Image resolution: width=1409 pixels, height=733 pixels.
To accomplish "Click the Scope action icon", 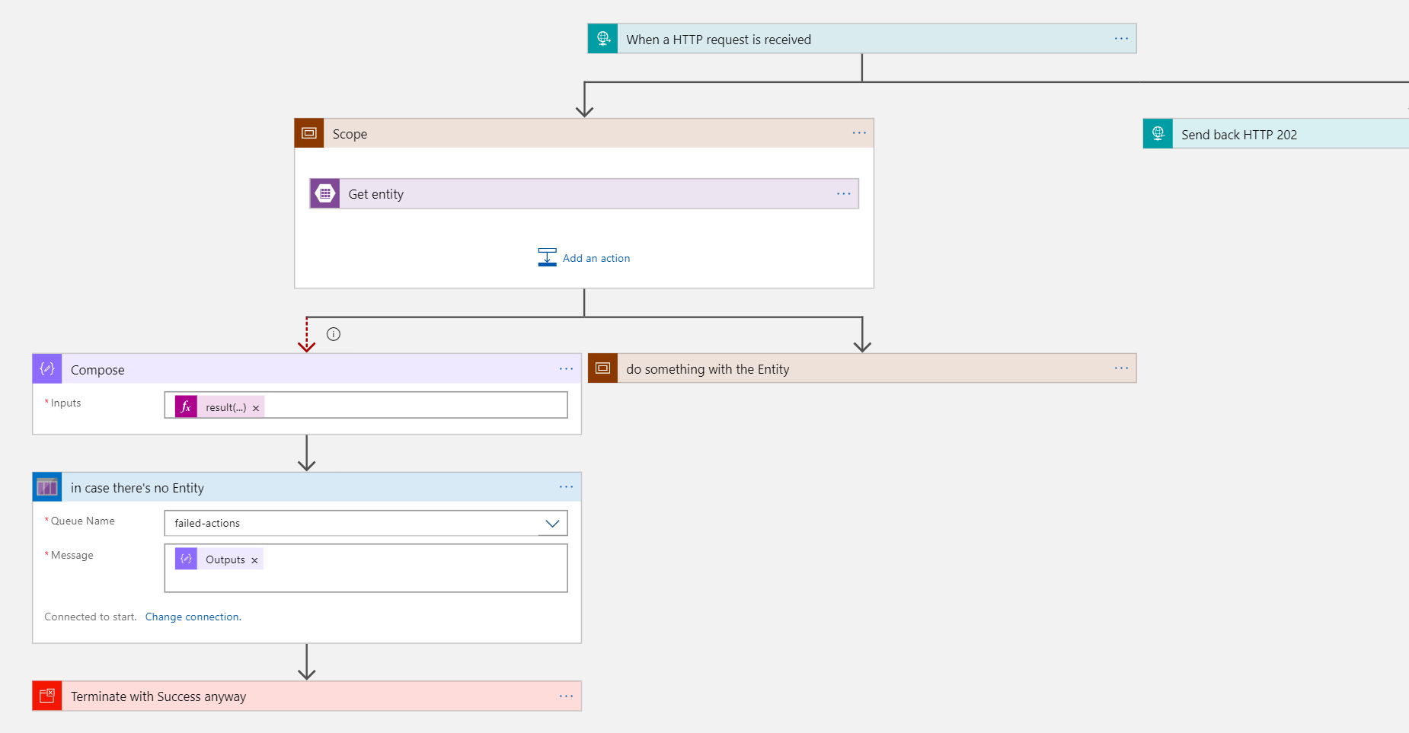I will 309,133.
